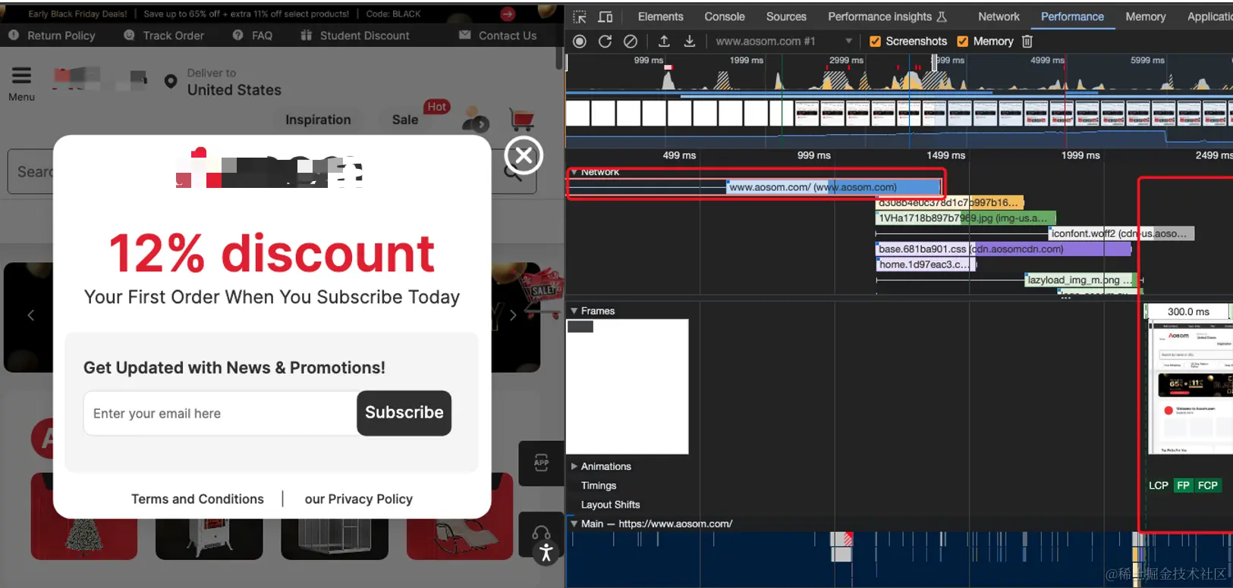Image resolution: width=1233 pixels, height=588 pixels.
Task: Click the collect garbage trash icon
Action: pos(1027,42)
